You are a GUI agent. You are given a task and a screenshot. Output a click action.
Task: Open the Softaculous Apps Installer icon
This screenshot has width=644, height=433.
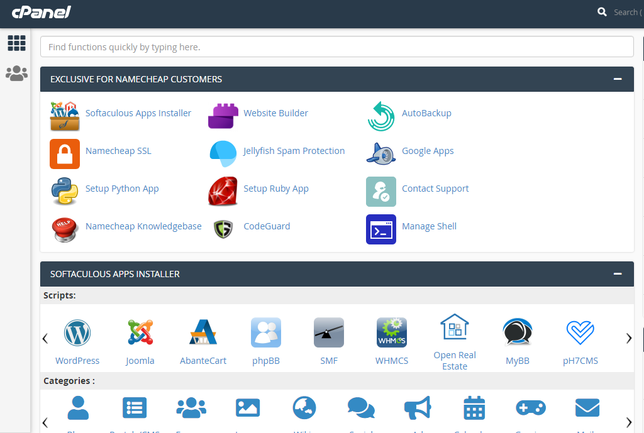(x=65, y=116)
